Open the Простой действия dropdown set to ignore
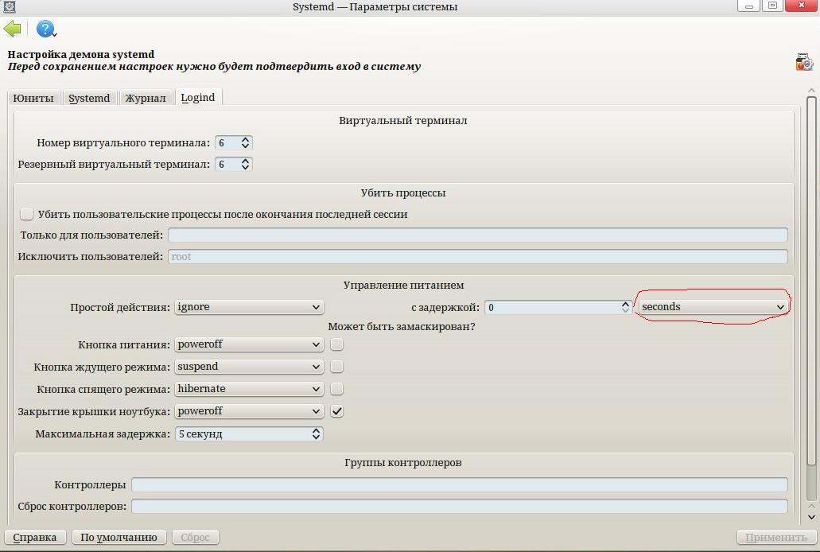 [x=249, y=307]
